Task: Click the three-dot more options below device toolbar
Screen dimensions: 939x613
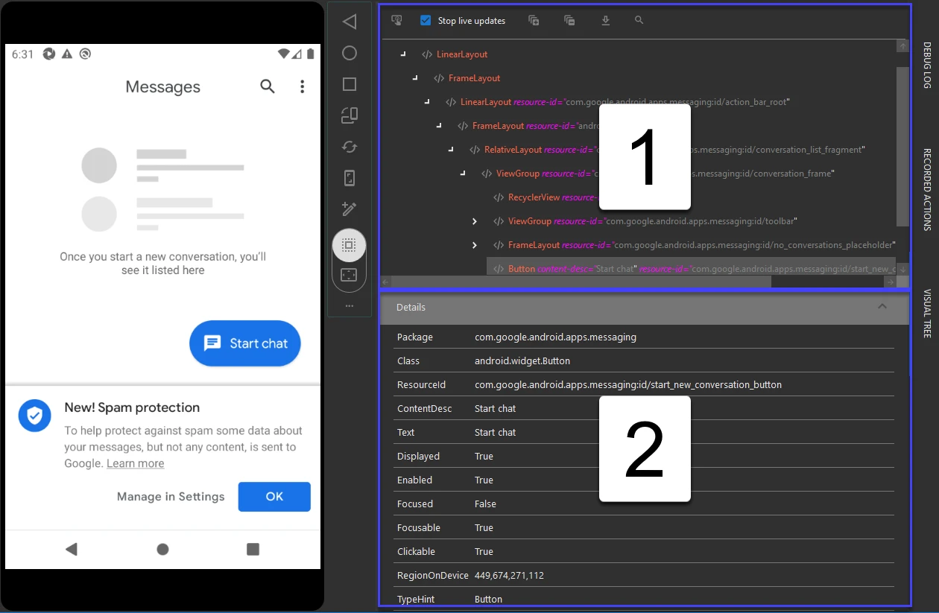Action: pos(349,305)
